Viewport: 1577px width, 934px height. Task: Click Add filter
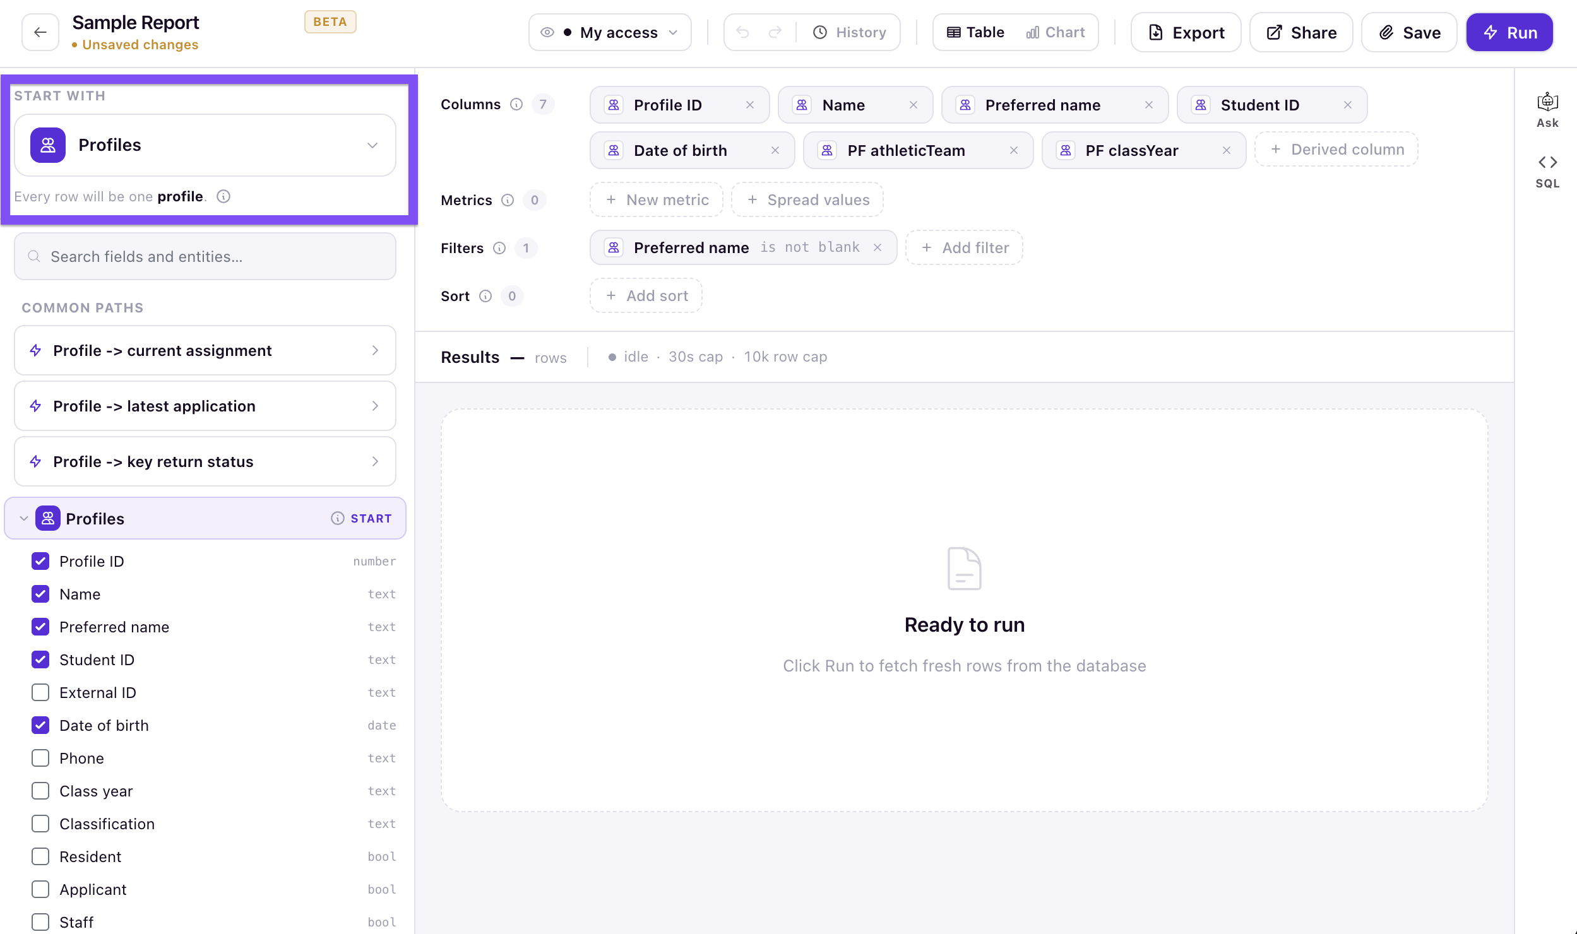click(964, 247)
